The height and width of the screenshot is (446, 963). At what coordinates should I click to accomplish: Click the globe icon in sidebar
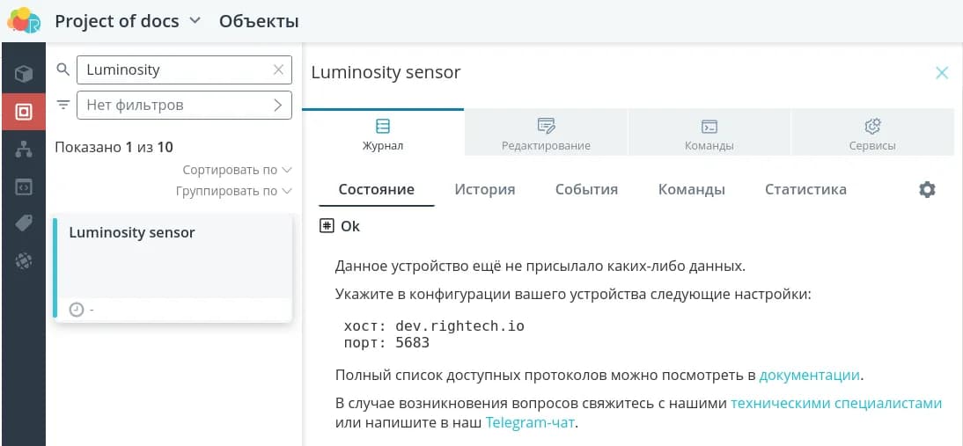pyautogui.click(x=24, y=260)
